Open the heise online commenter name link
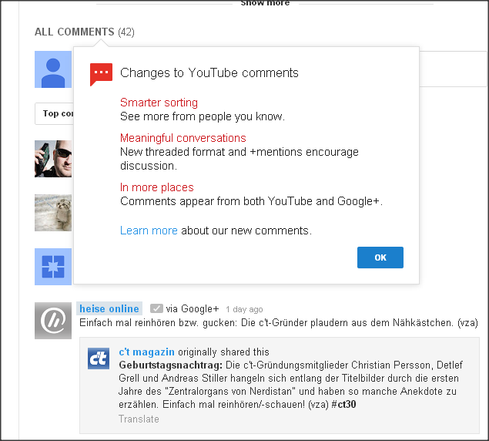Screen dimensions: 489x441 [x=109, y=308]
